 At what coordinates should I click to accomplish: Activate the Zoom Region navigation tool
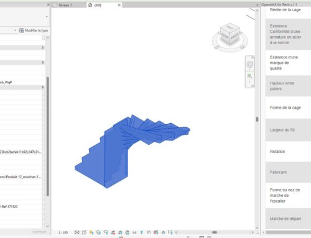(x=249, y=76)
